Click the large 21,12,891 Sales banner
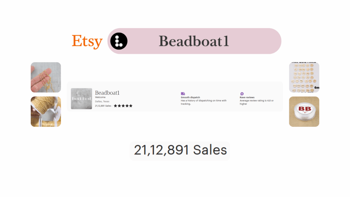 tap(180, 150)
